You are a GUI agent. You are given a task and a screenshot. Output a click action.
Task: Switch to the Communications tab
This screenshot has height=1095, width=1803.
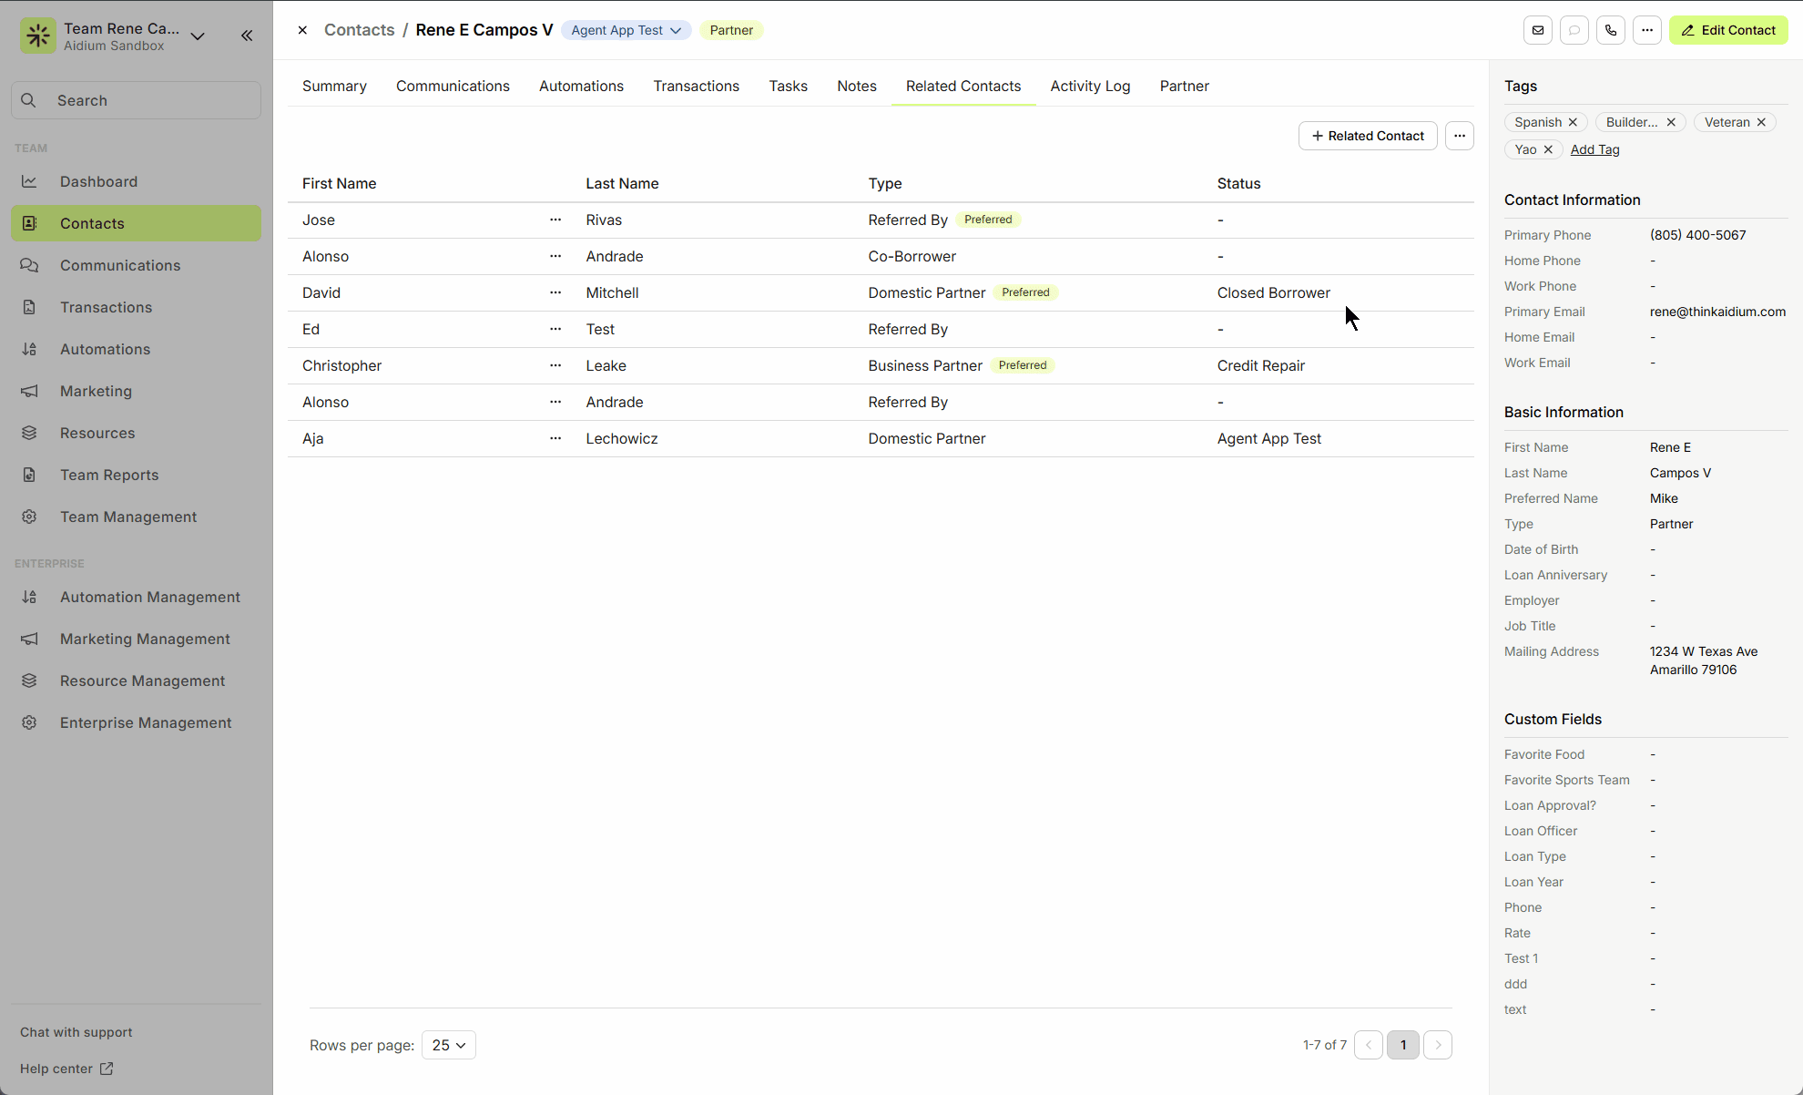tap(453, 86)
